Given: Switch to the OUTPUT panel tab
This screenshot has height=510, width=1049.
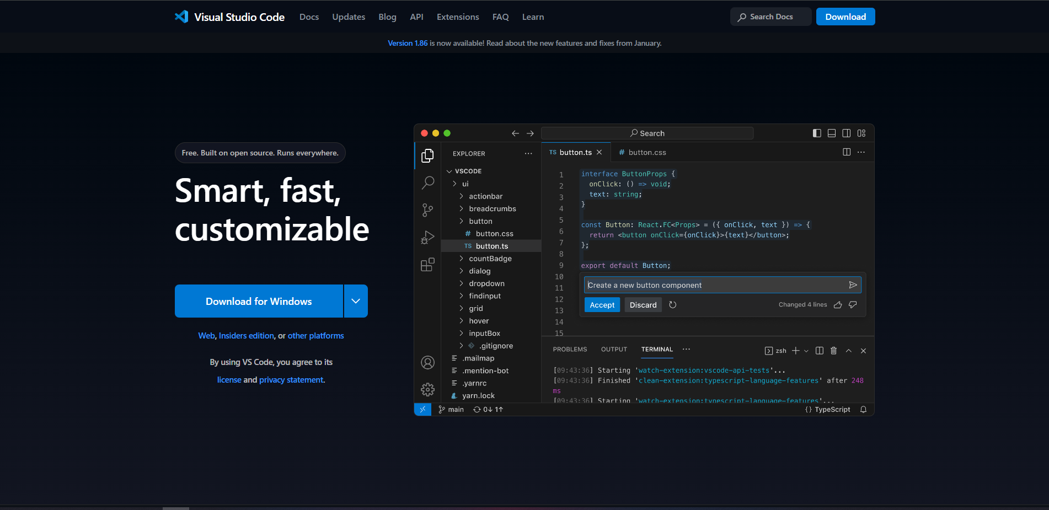Looking at the screenshot, I should [x=614, y=350].
